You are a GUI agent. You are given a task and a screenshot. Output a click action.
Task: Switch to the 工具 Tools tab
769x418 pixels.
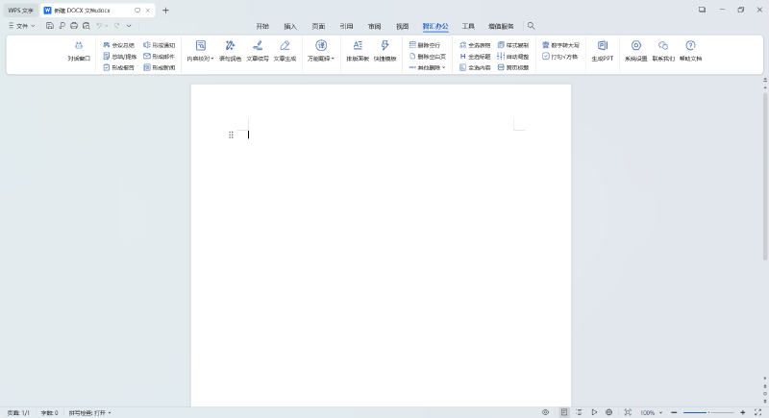(x=468, y=26)
